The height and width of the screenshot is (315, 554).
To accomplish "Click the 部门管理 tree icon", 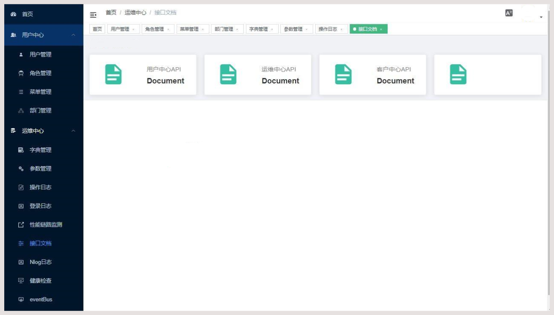I will tap(21, 111).
